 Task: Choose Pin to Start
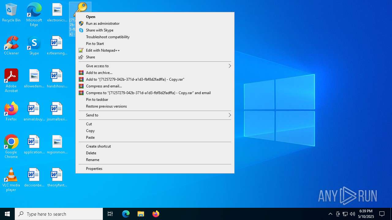point(155,44)
